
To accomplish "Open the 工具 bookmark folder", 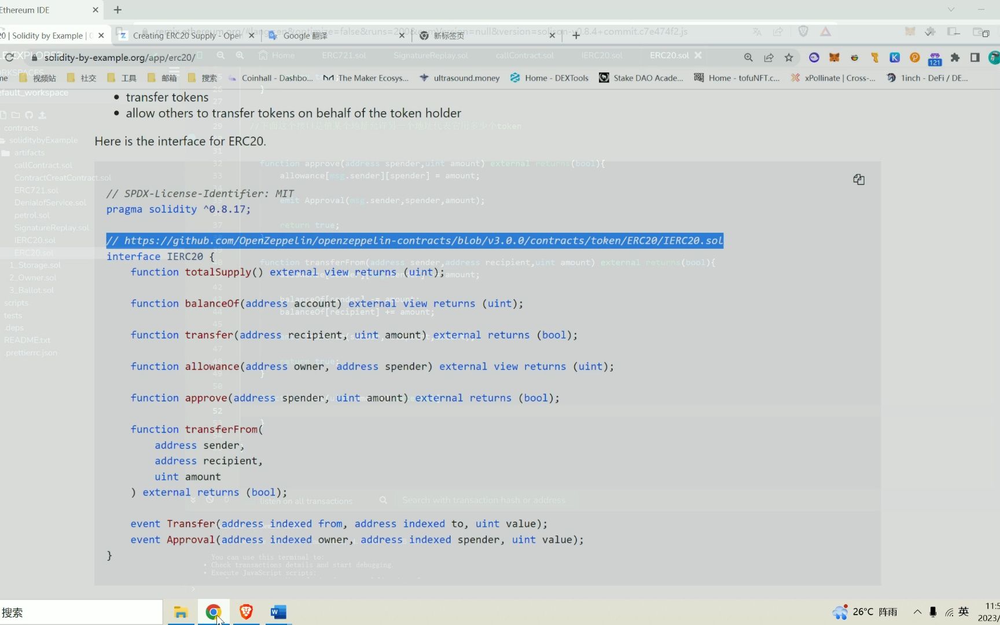I will (122, 78).
